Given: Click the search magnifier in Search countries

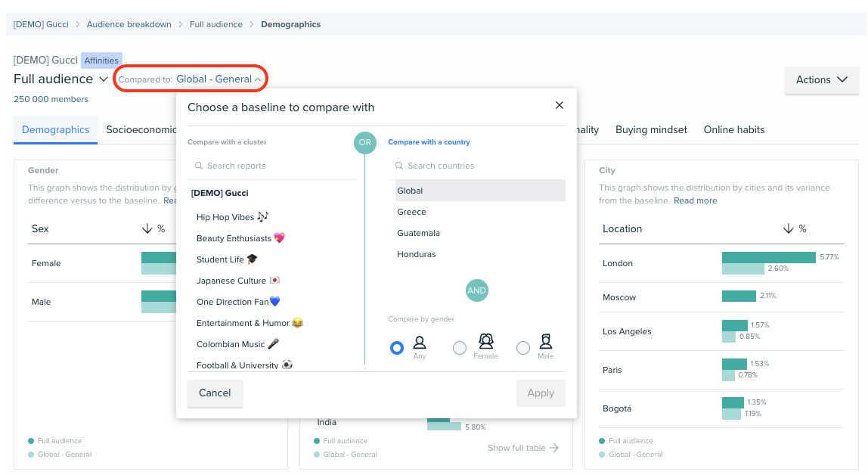Looking at the screenshot, I should tap(399, 166).
